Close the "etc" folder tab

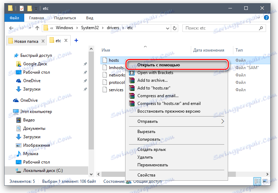coord(66,41)
